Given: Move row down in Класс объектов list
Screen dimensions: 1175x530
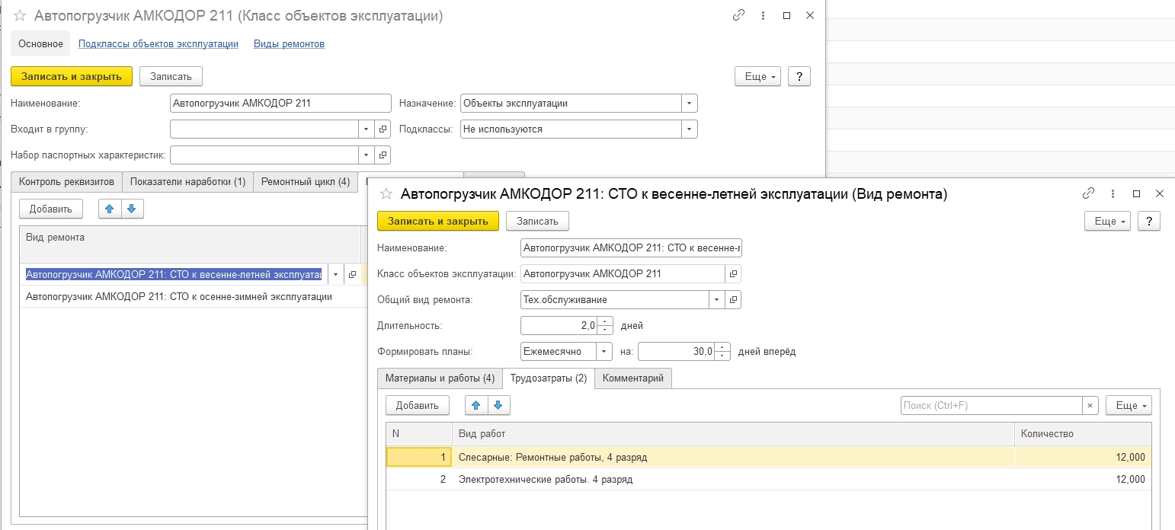Looking at the screenshot, I should coord(131,209).
